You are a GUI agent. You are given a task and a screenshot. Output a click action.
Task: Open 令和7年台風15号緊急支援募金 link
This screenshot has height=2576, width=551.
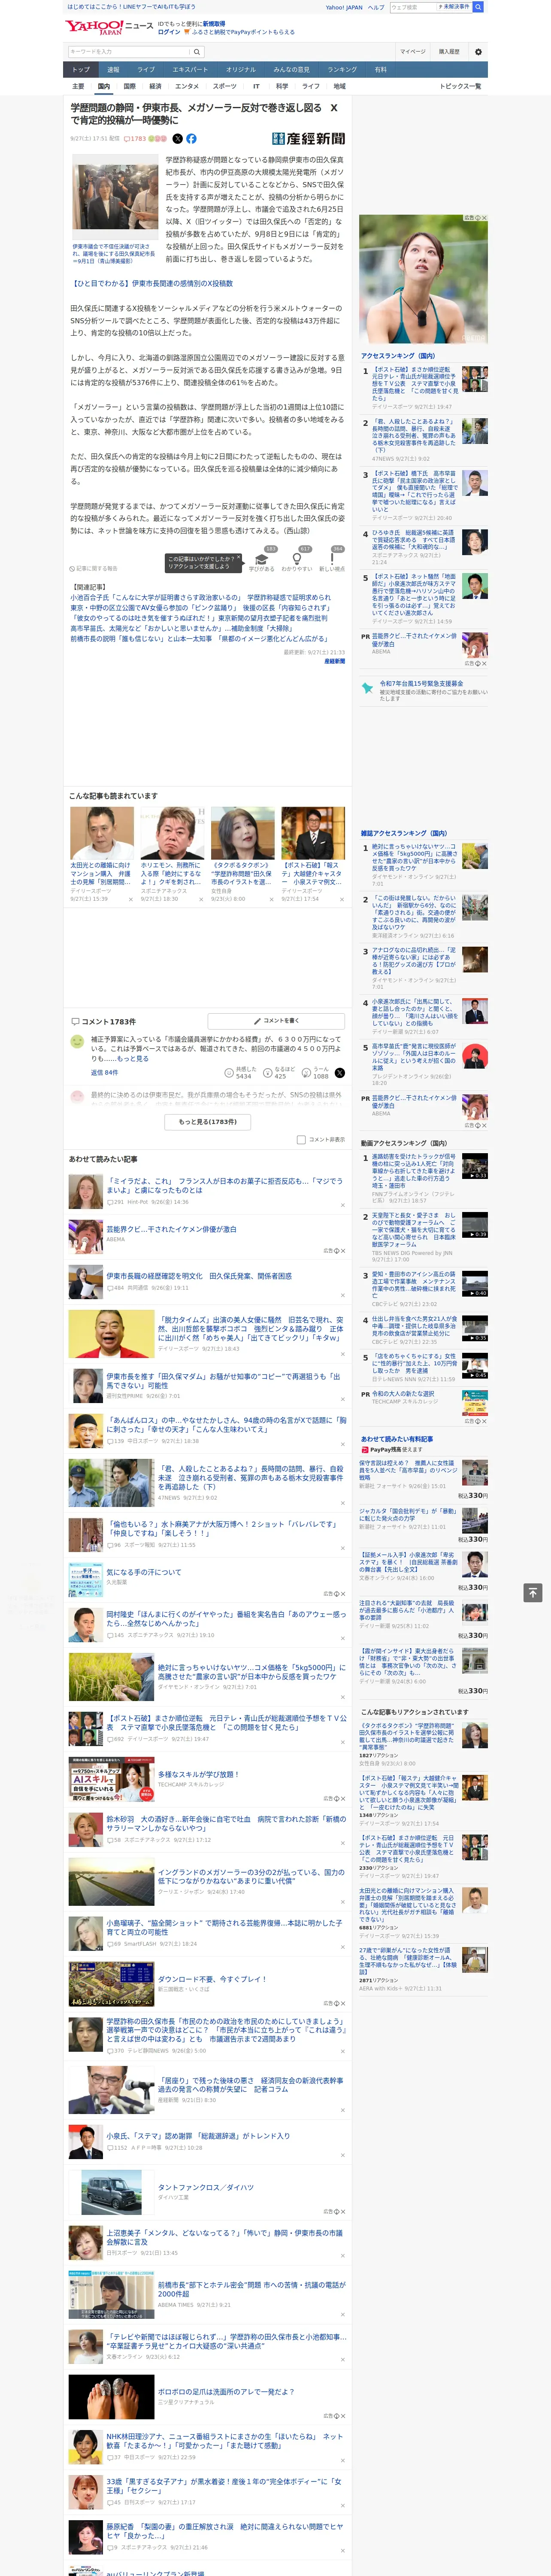click(421, 683)
